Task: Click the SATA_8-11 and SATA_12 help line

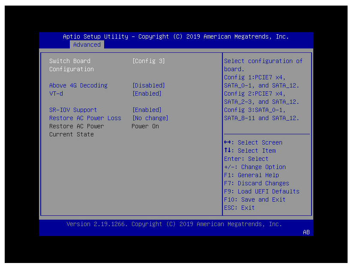Action: (x=261, y=118)
